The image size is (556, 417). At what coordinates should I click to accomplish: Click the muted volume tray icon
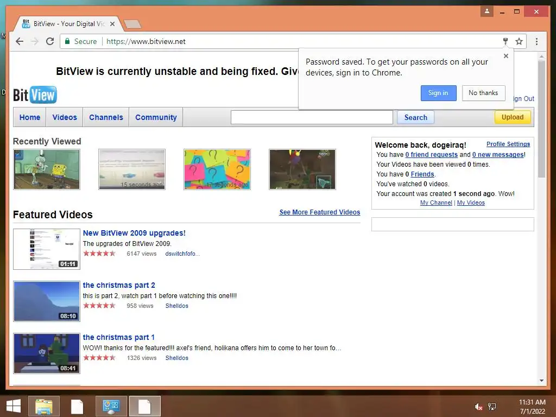pos(479,407)
